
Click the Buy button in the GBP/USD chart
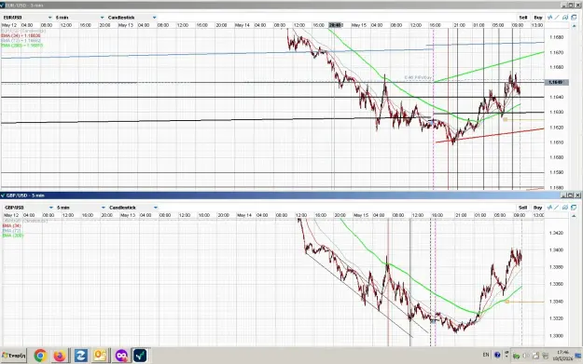(538, 208)
